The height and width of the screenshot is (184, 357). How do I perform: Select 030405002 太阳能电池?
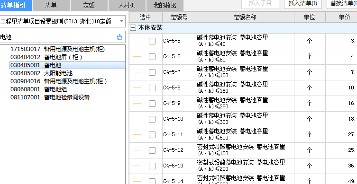pyautogui.click(x=41, y=73)
